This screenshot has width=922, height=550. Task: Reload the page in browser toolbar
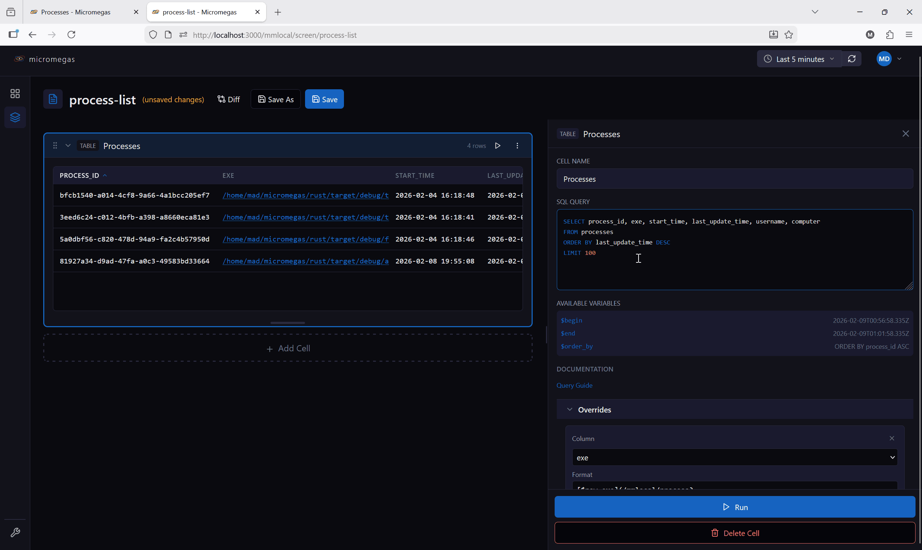[x=71, y=35]
